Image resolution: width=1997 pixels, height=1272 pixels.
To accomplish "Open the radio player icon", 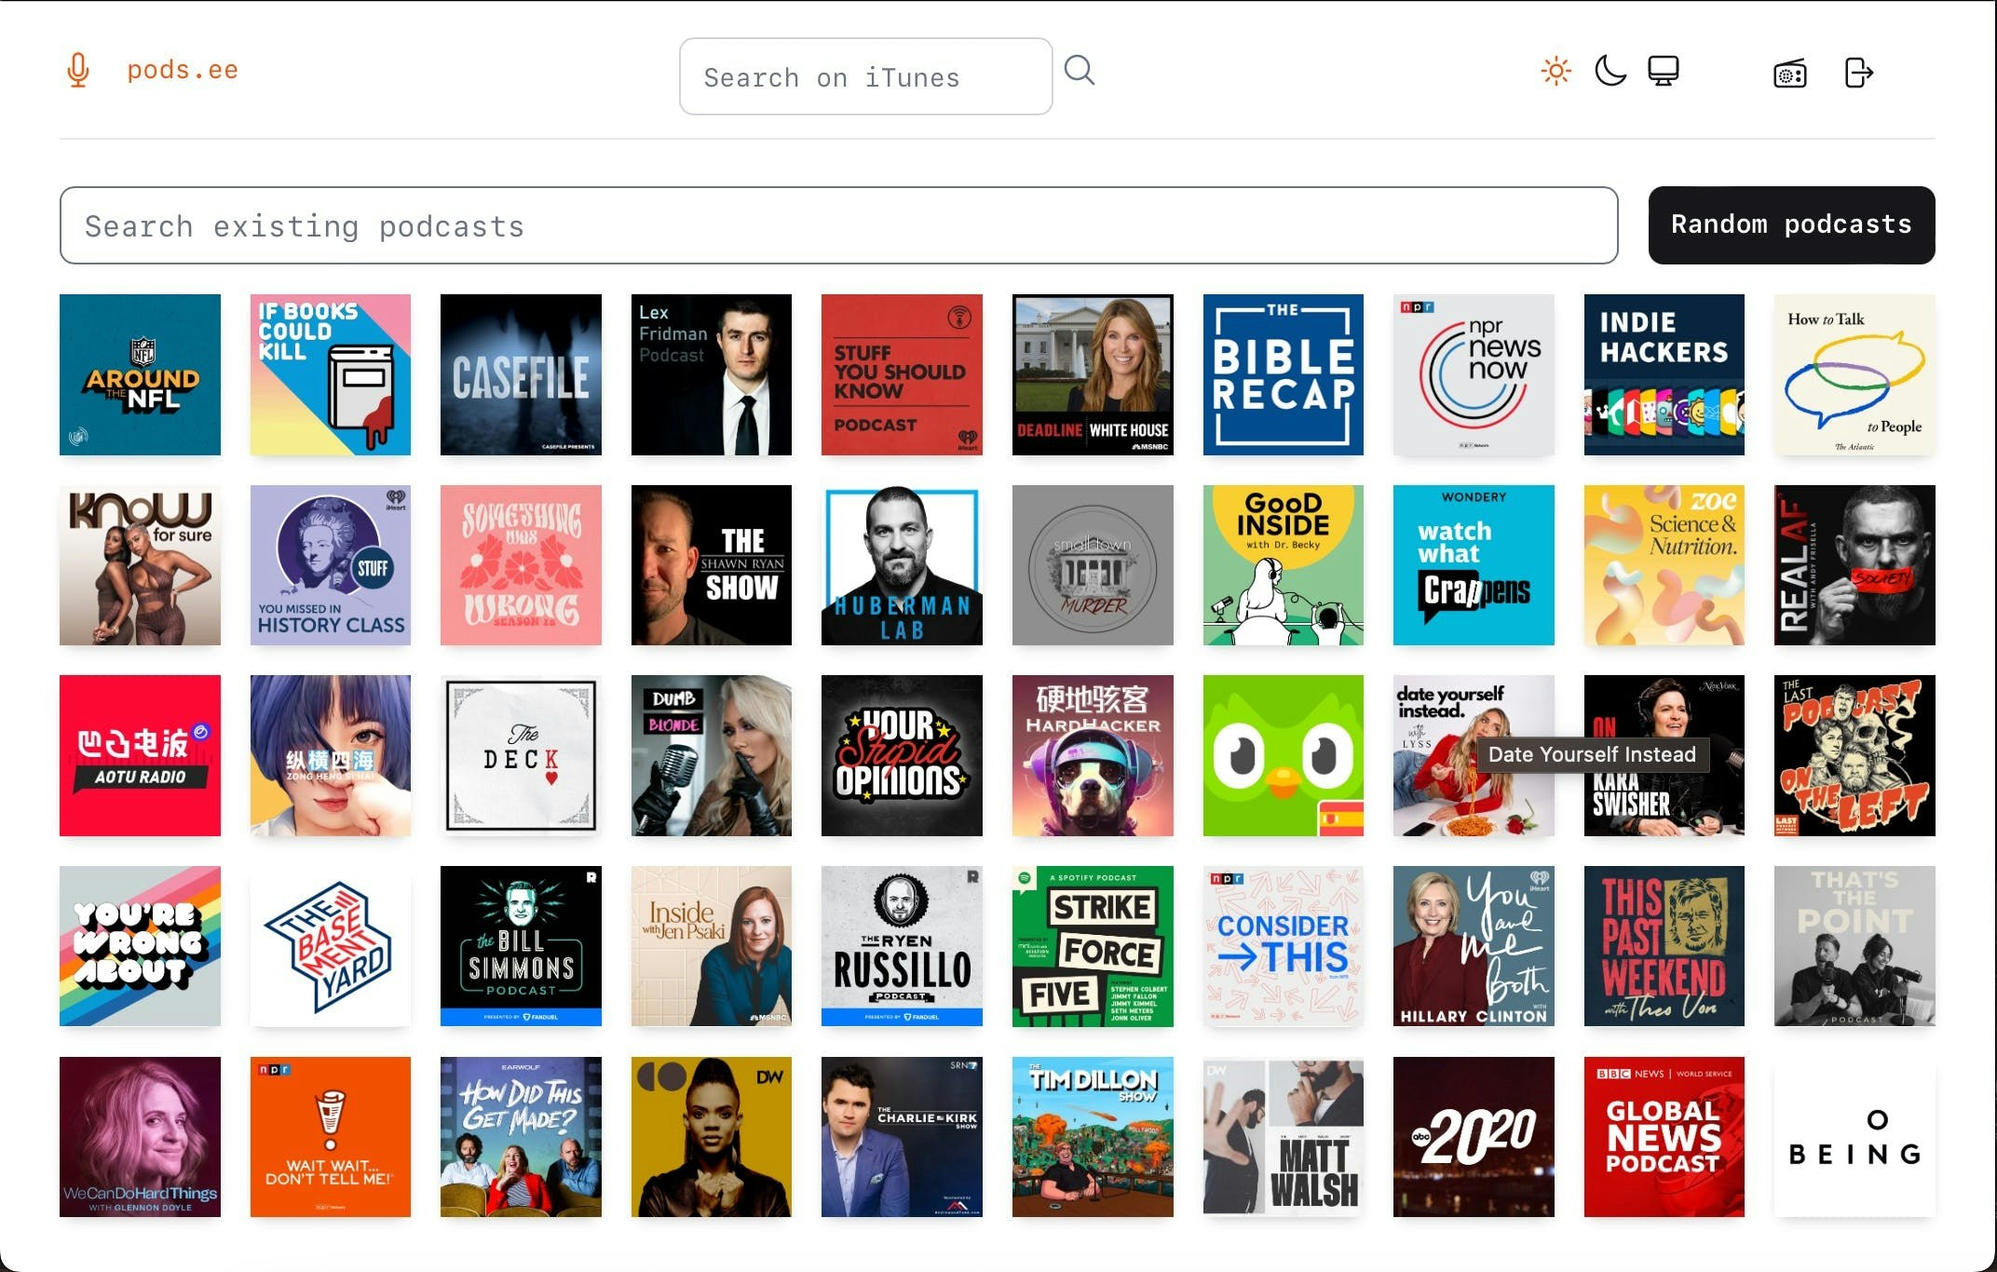I will point(1790,72).
